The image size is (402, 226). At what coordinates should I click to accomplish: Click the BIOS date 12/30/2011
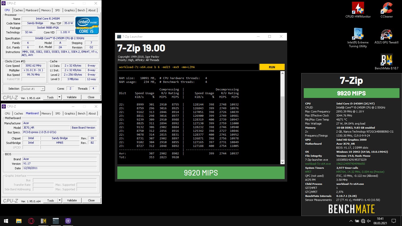[60, 168]
